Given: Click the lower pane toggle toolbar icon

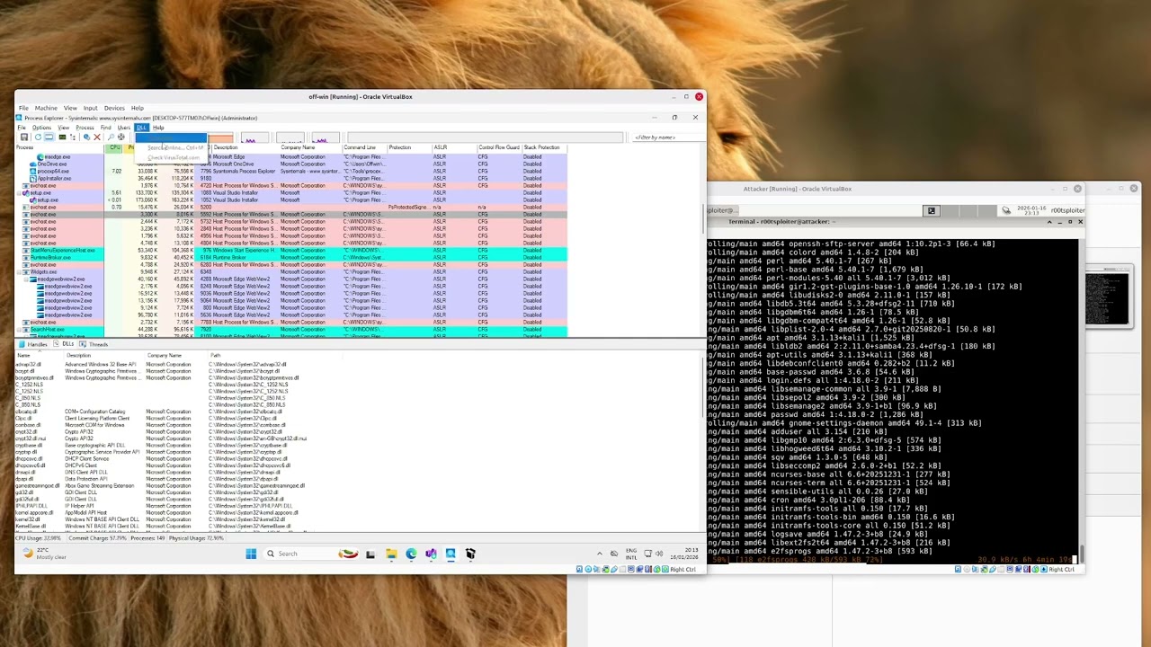Looking at the screenshot, I should (x=49, y=137).
